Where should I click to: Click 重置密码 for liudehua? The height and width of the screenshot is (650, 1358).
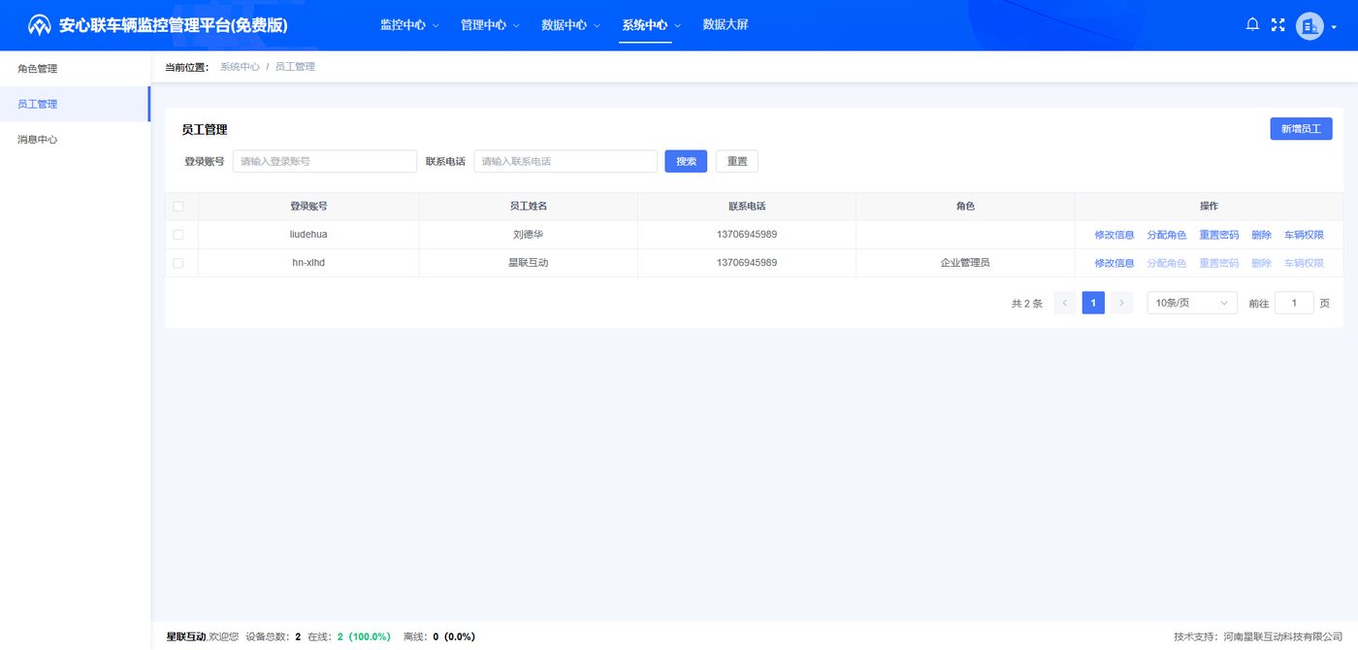(x=1219, y=235)
